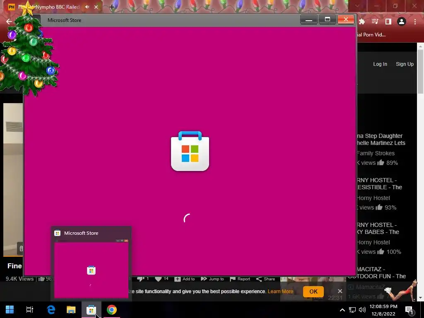This screenshot has height=318, width=424.
Task: Mute the Chrome tab via speaker icon
Action: pos(87,7)
